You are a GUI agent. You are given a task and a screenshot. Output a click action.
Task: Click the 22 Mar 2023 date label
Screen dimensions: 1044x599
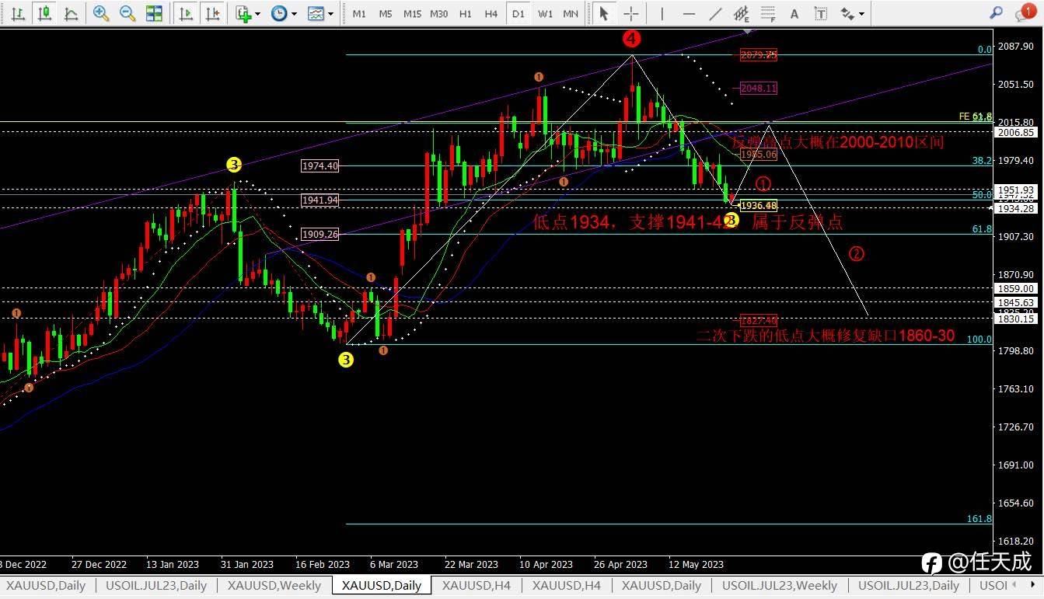[x=471, y=565]
